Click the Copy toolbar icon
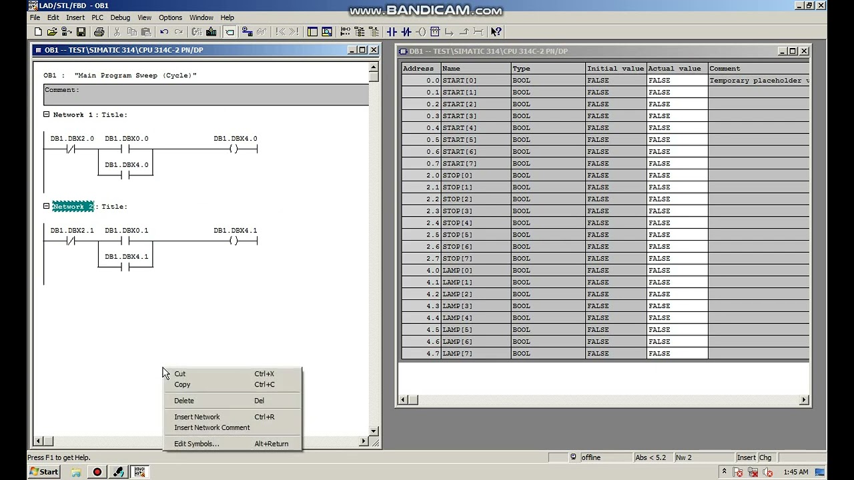The height and width of the screenshot is (480, 854). 131,32
